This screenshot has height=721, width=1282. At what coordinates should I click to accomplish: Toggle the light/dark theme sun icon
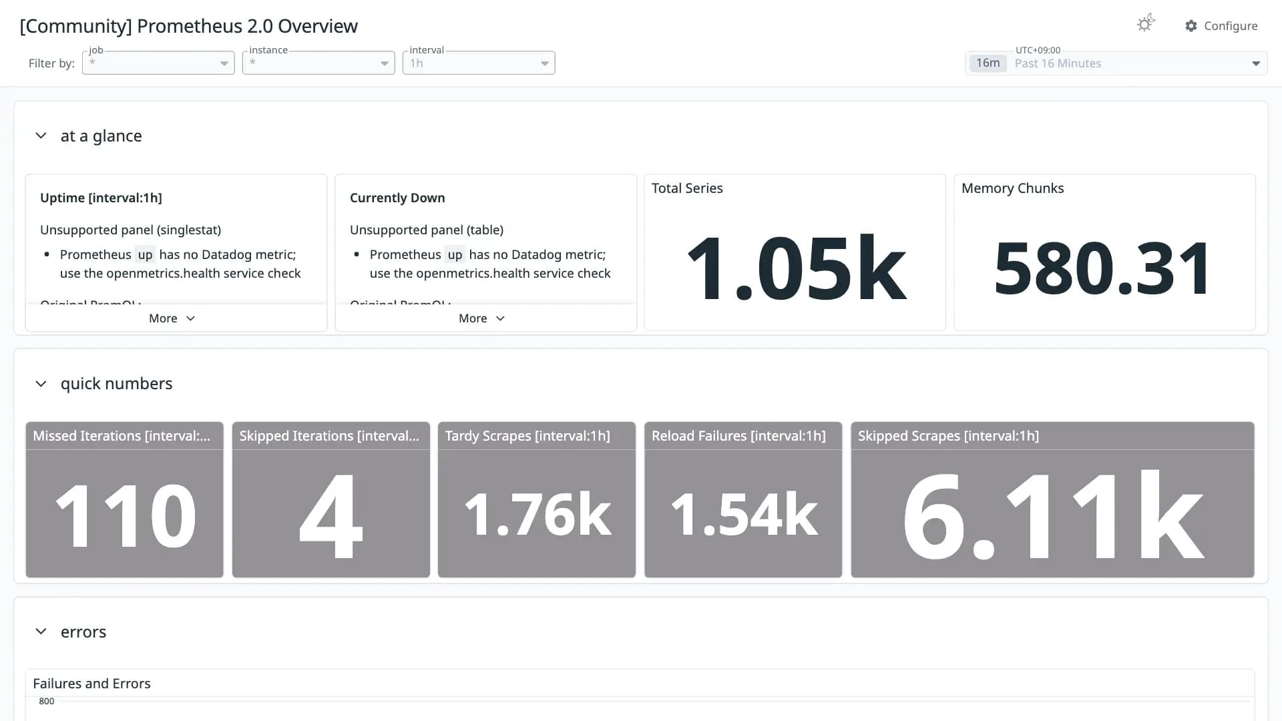(1146, 24)
